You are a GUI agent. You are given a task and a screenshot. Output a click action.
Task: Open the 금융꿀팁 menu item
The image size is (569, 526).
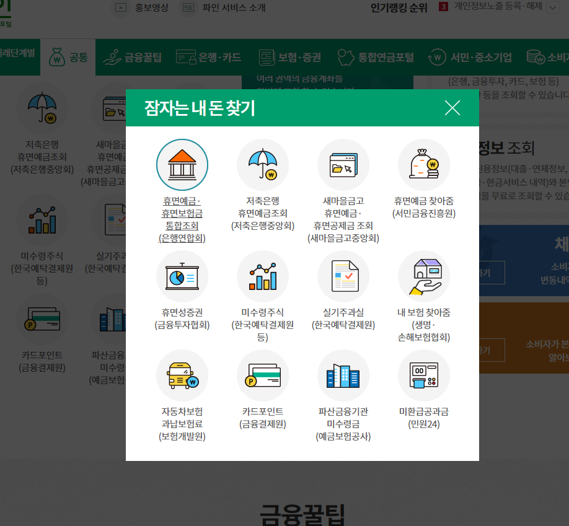tap(132, 58)
